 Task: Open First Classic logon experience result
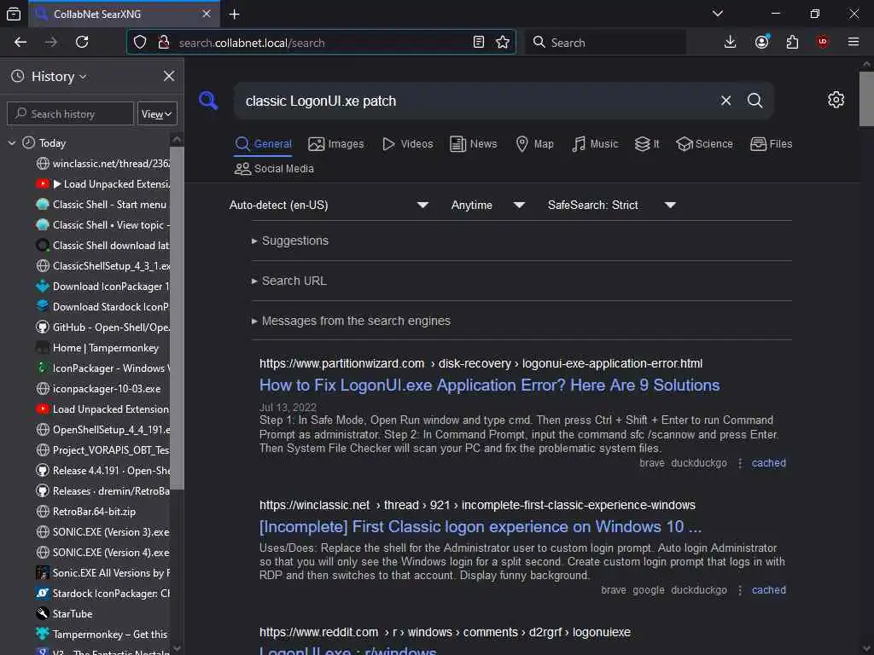point(481,527)
